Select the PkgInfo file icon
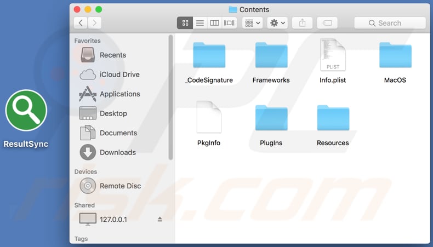 pyautogui.click(x=209, y=117)
